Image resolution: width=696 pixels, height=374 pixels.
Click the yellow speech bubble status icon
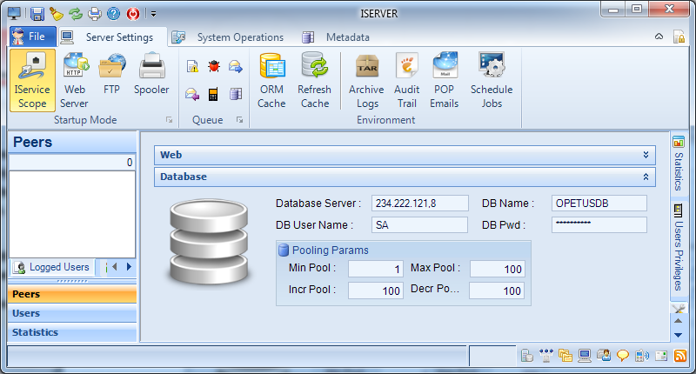pyautogui.click(x=623, y=356)
